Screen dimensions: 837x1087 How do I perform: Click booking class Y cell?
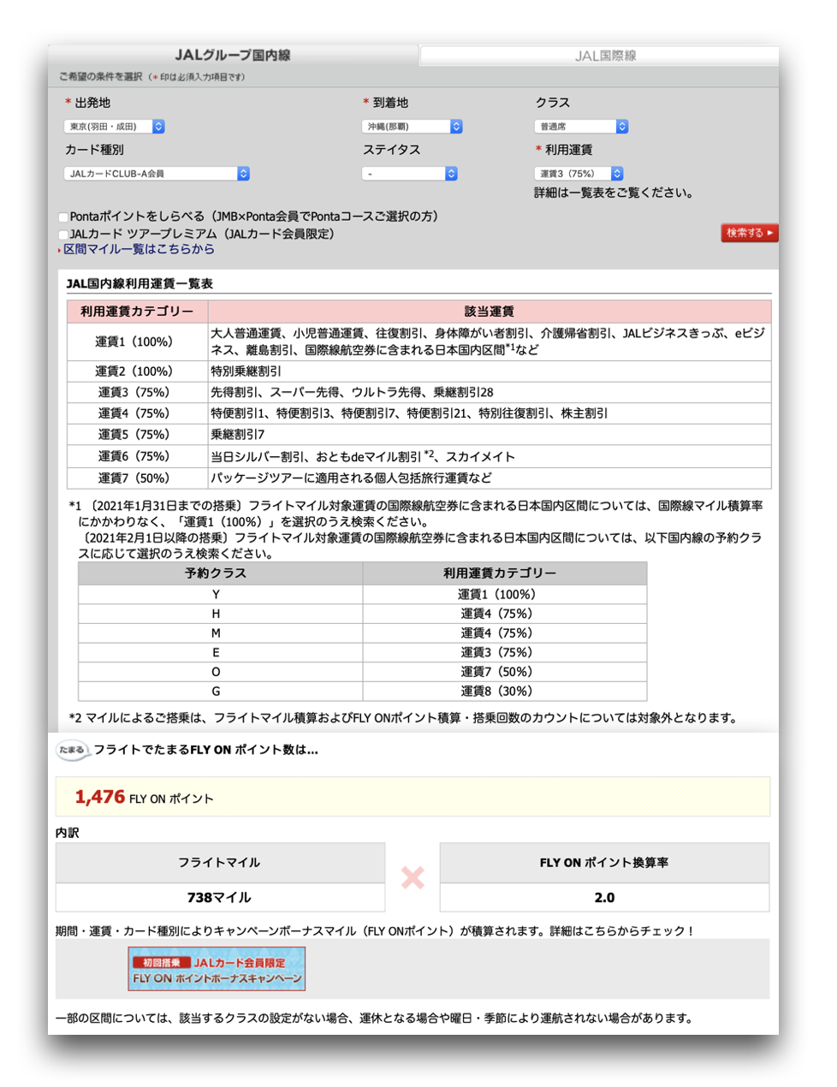click(x=220, y=595)
